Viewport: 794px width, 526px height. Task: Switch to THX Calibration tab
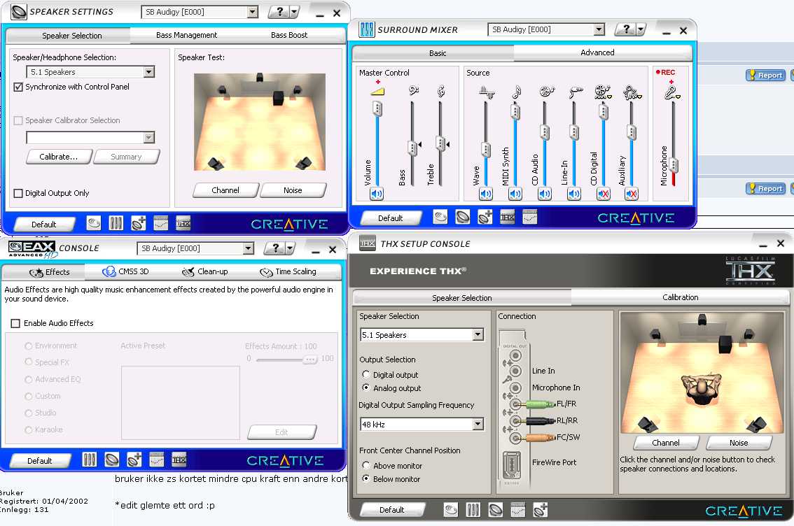[680, 297]
